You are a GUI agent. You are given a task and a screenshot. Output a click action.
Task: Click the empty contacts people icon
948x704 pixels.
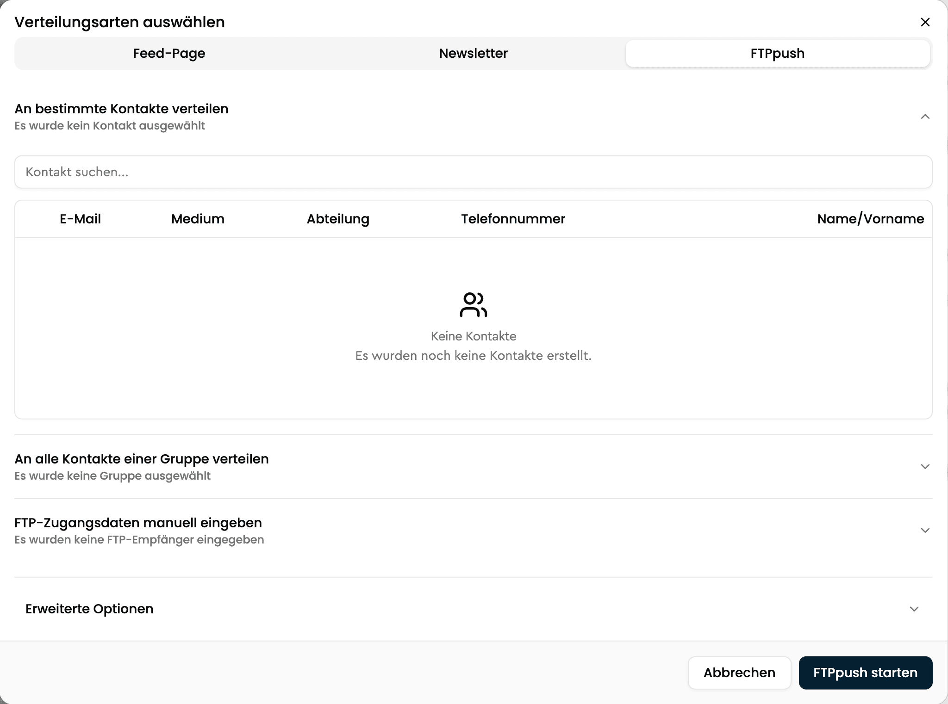coord(473,304)
